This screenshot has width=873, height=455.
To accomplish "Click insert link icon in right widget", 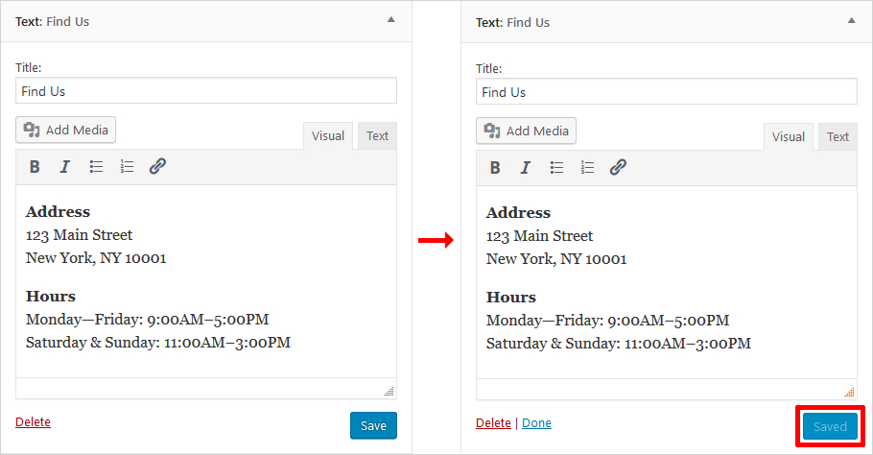I will [618, 168].
